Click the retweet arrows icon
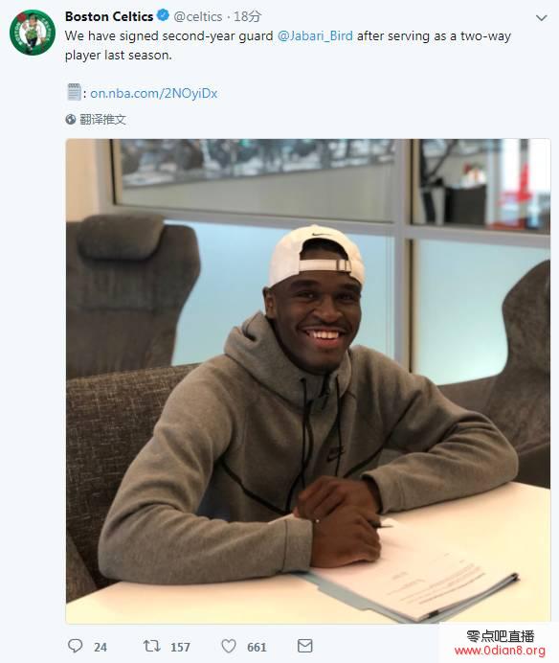 151,646
